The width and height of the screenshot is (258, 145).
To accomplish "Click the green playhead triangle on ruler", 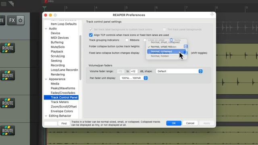I will click(x=44, y=8).
